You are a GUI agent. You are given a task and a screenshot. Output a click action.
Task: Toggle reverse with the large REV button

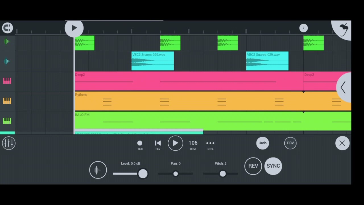pos(253,166)
